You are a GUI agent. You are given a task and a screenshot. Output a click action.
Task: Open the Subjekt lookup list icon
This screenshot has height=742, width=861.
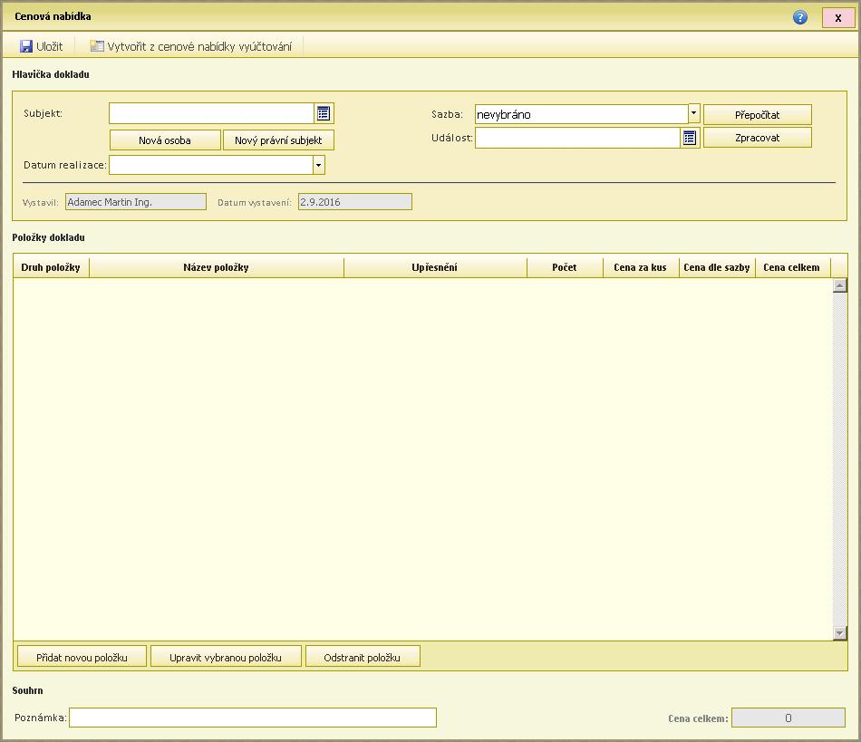tap(324, 113)
